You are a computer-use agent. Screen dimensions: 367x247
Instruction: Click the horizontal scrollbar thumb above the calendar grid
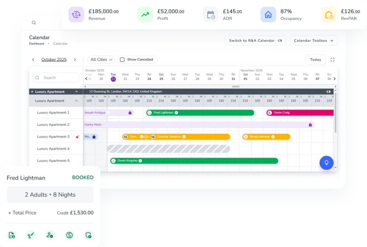pos(235,87)
